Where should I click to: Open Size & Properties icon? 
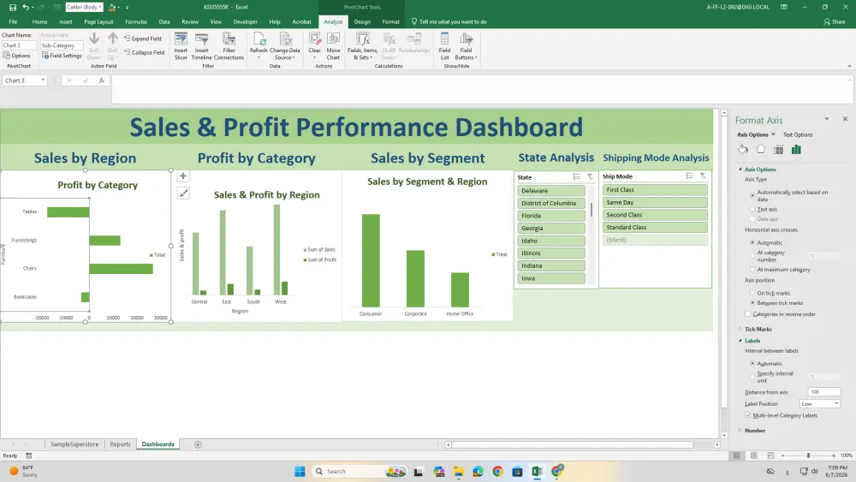pos(778,150)
